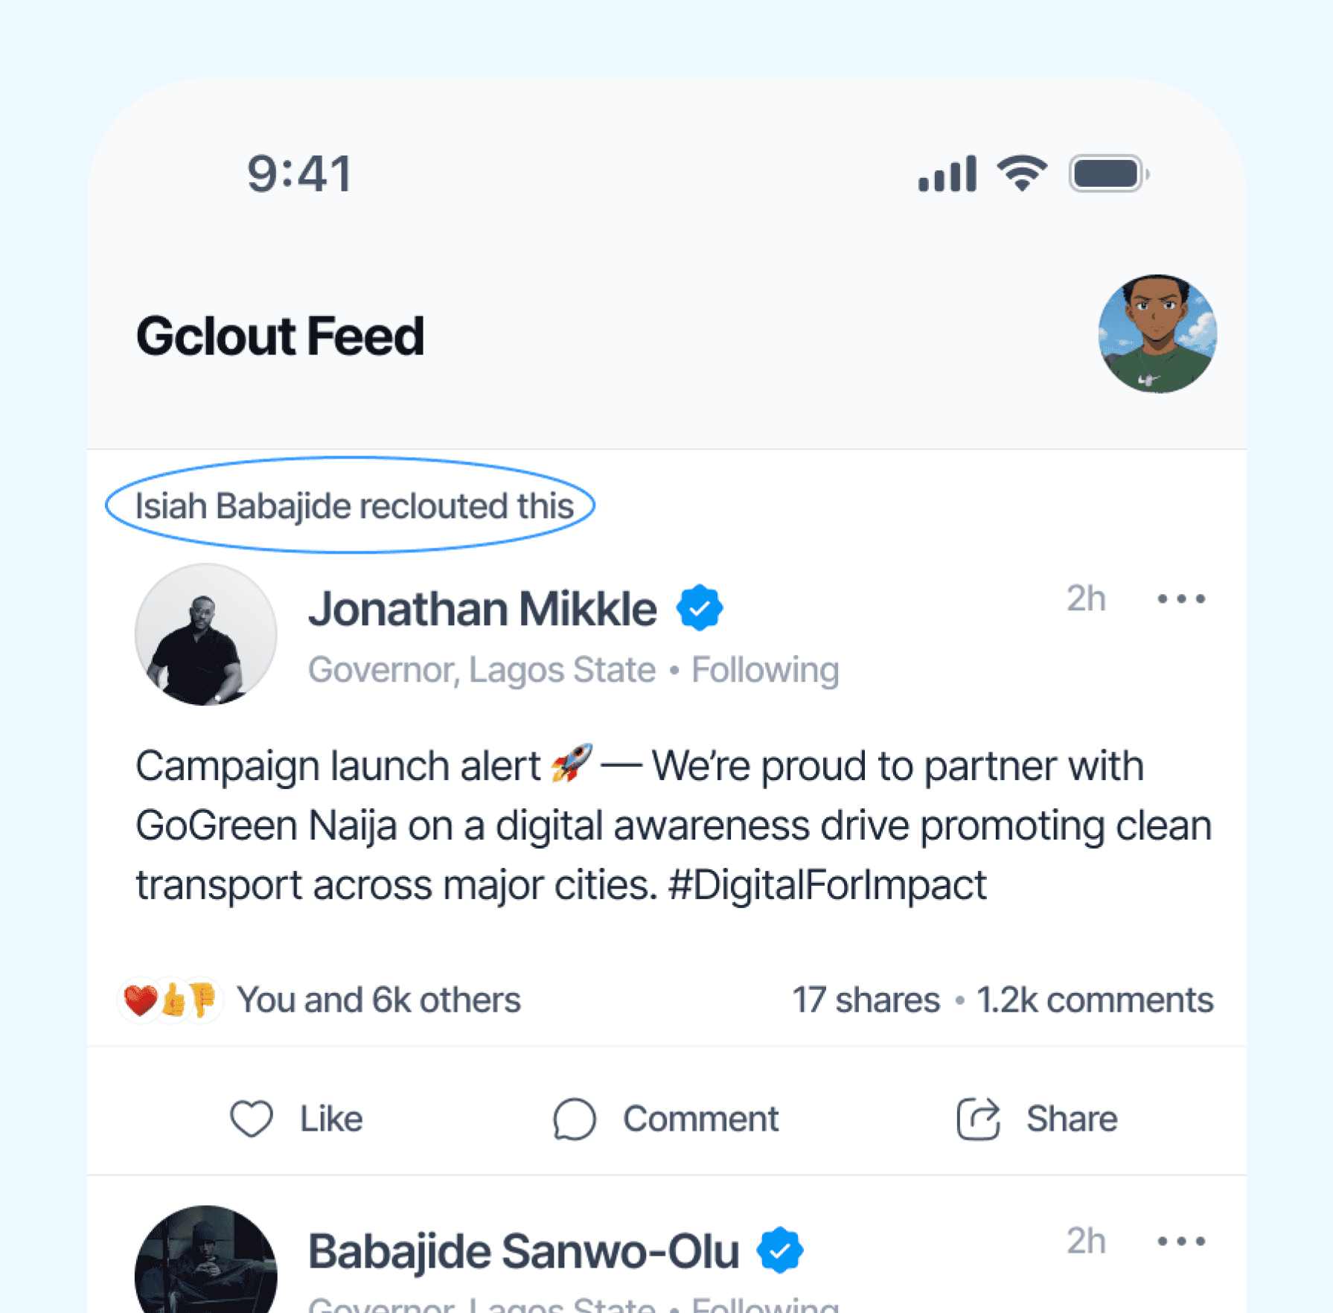Open options menu on Jonathan Mikkle's post
Screen dimensions: 1333x1313
(x=1181, y=598)
